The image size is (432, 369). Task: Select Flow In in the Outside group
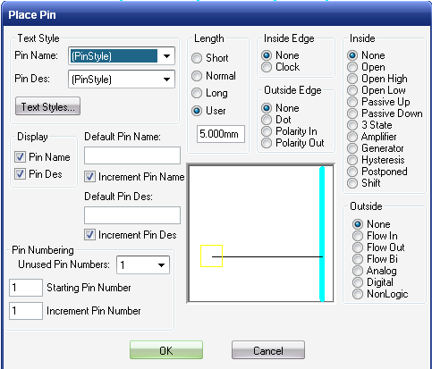point(358,236)
